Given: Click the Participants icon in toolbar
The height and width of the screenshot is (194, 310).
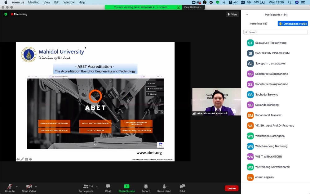Looking at the screenshot, I should point(86,187).
